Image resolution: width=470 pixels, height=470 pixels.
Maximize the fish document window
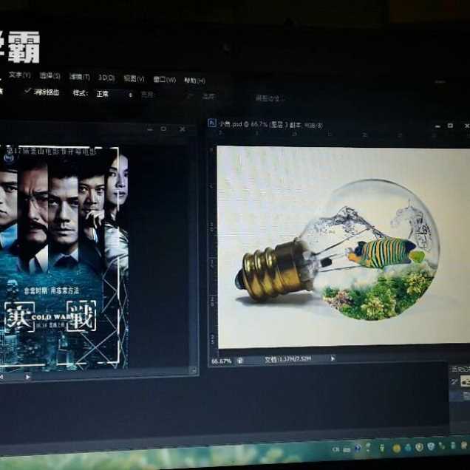(x=451, y=126)
